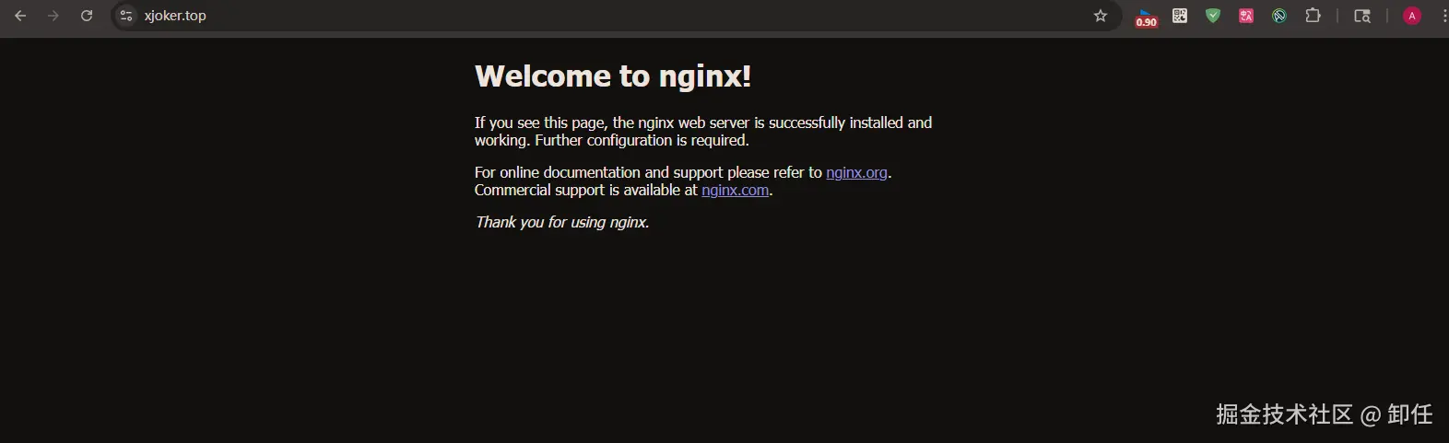
Task: Click the forward navigation arrow
Action: tap(53, 16)
